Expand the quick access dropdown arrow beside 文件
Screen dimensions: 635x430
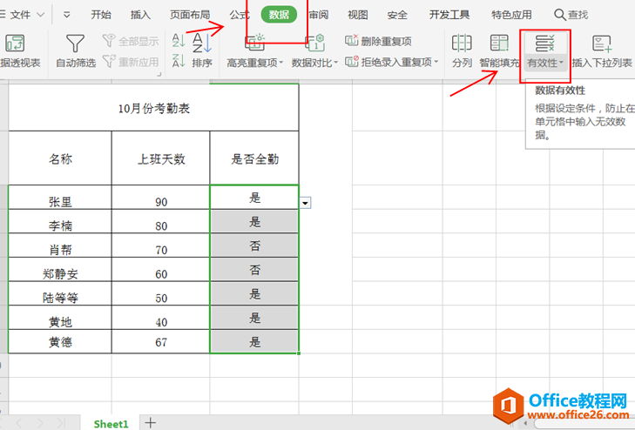67,15
